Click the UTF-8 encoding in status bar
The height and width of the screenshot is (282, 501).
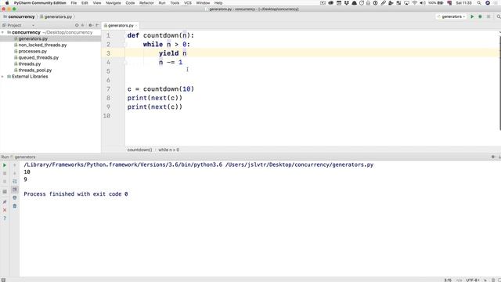[x=473, y=280]
